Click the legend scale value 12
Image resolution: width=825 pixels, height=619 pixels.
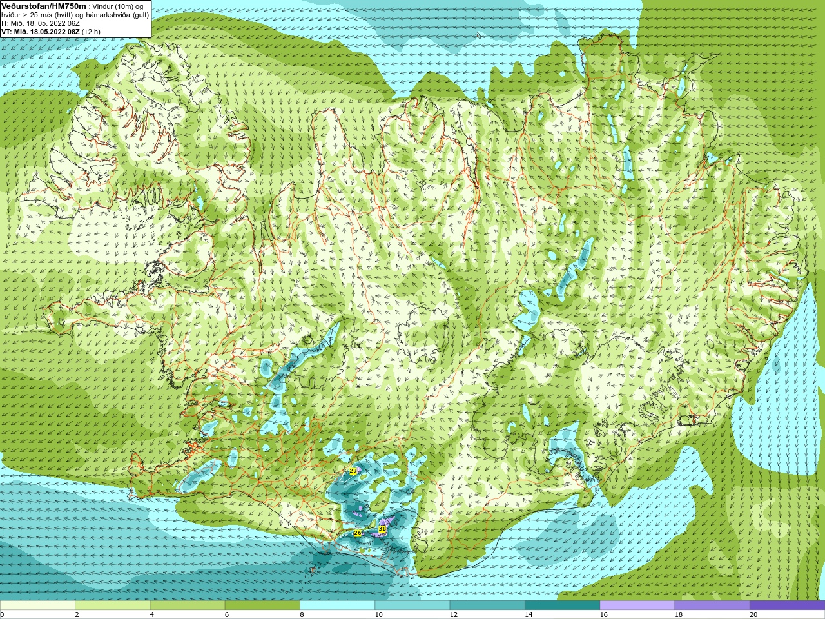point(454,614)
